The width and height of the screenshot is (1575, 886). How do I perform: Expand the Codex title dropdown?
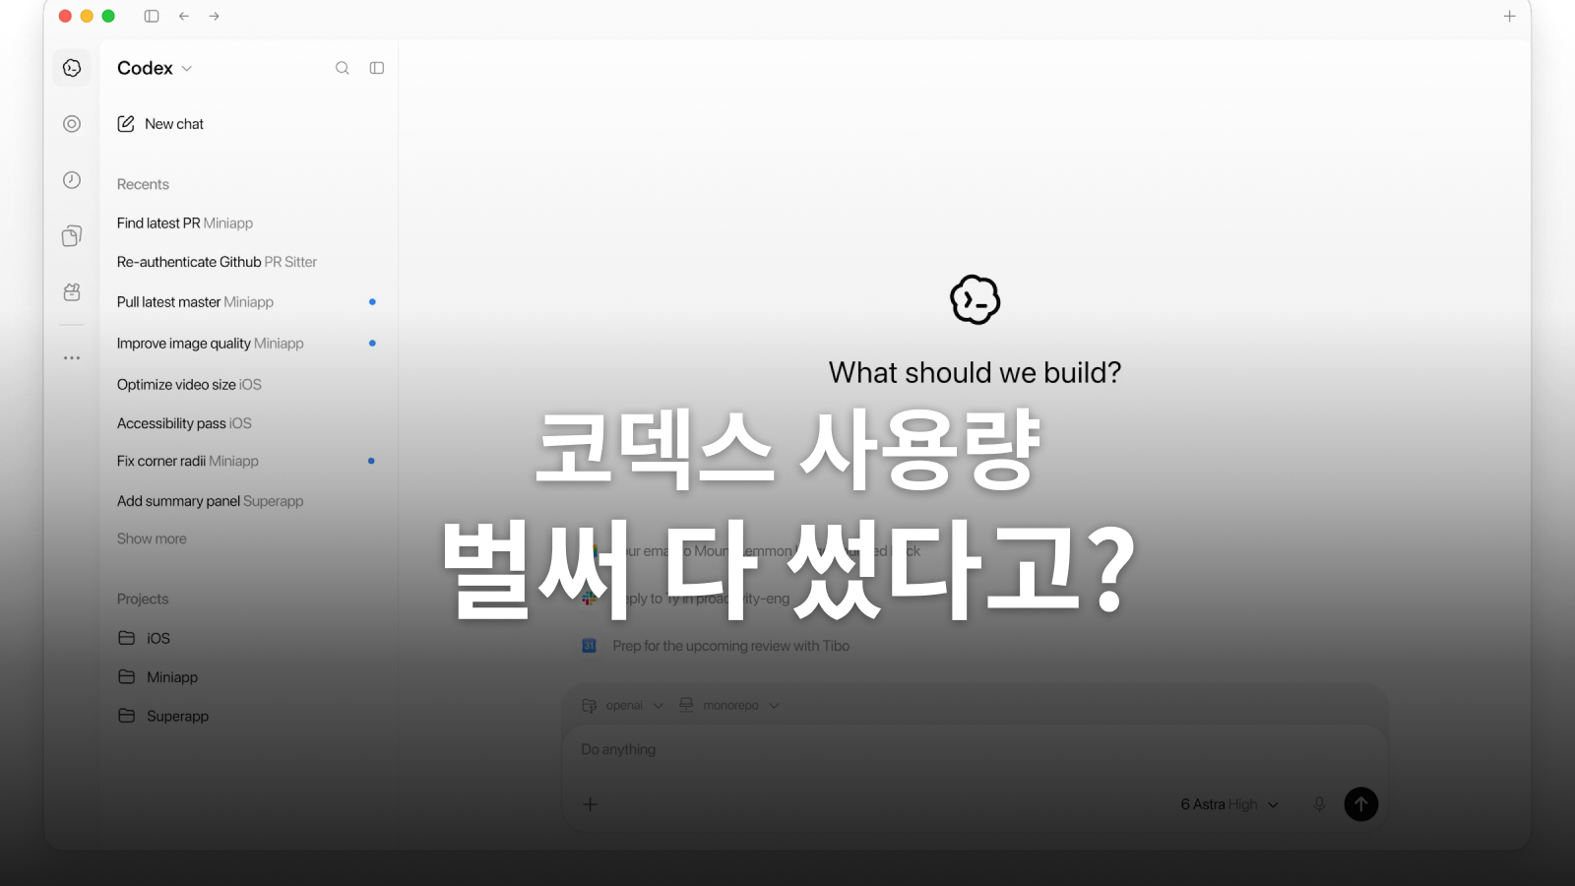pos(155,68)
